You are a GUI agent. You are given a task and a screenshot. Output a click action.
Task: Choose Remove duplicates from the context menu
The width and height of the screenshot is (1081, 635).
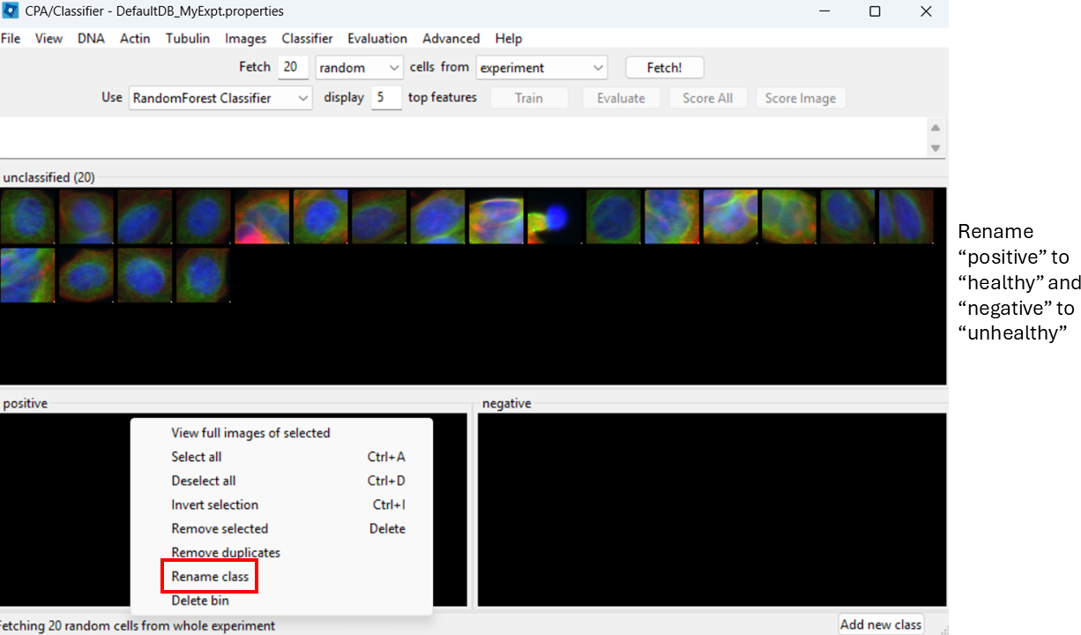tap(225, 552)
